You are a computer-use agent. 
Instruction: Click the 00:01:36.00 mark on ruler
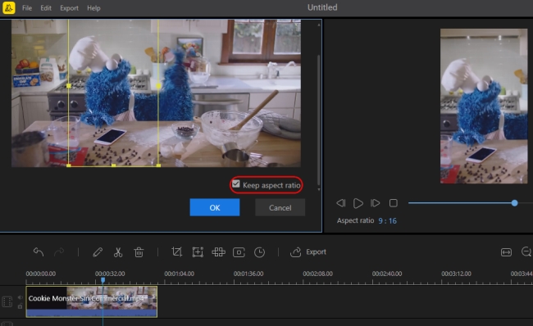[248, 274]
